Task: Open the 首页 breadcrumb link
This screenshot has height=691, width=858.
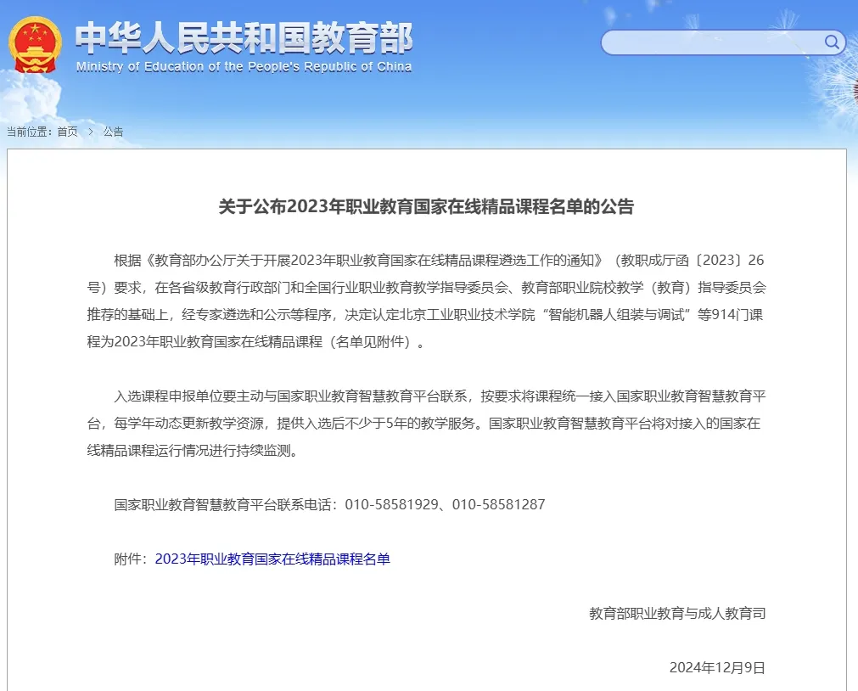Action: (65, 132)
